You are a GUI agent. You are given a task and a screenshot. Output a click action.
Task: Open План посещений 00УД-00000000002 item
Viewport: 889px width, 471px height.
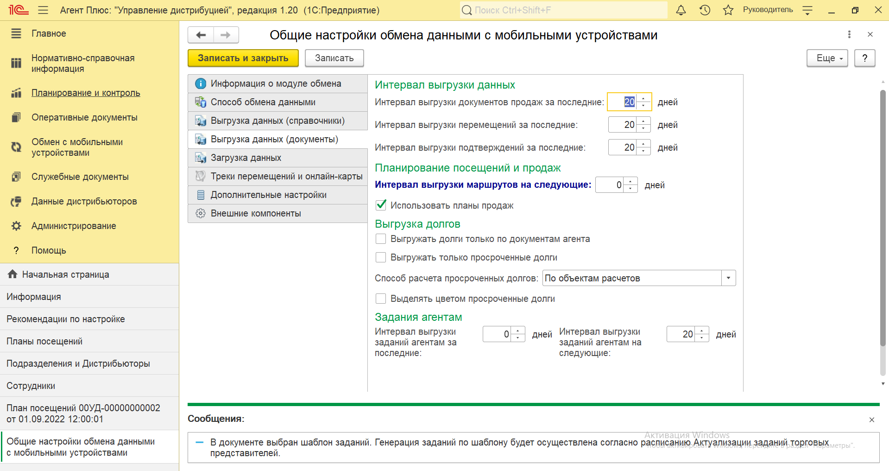(89, 414)
